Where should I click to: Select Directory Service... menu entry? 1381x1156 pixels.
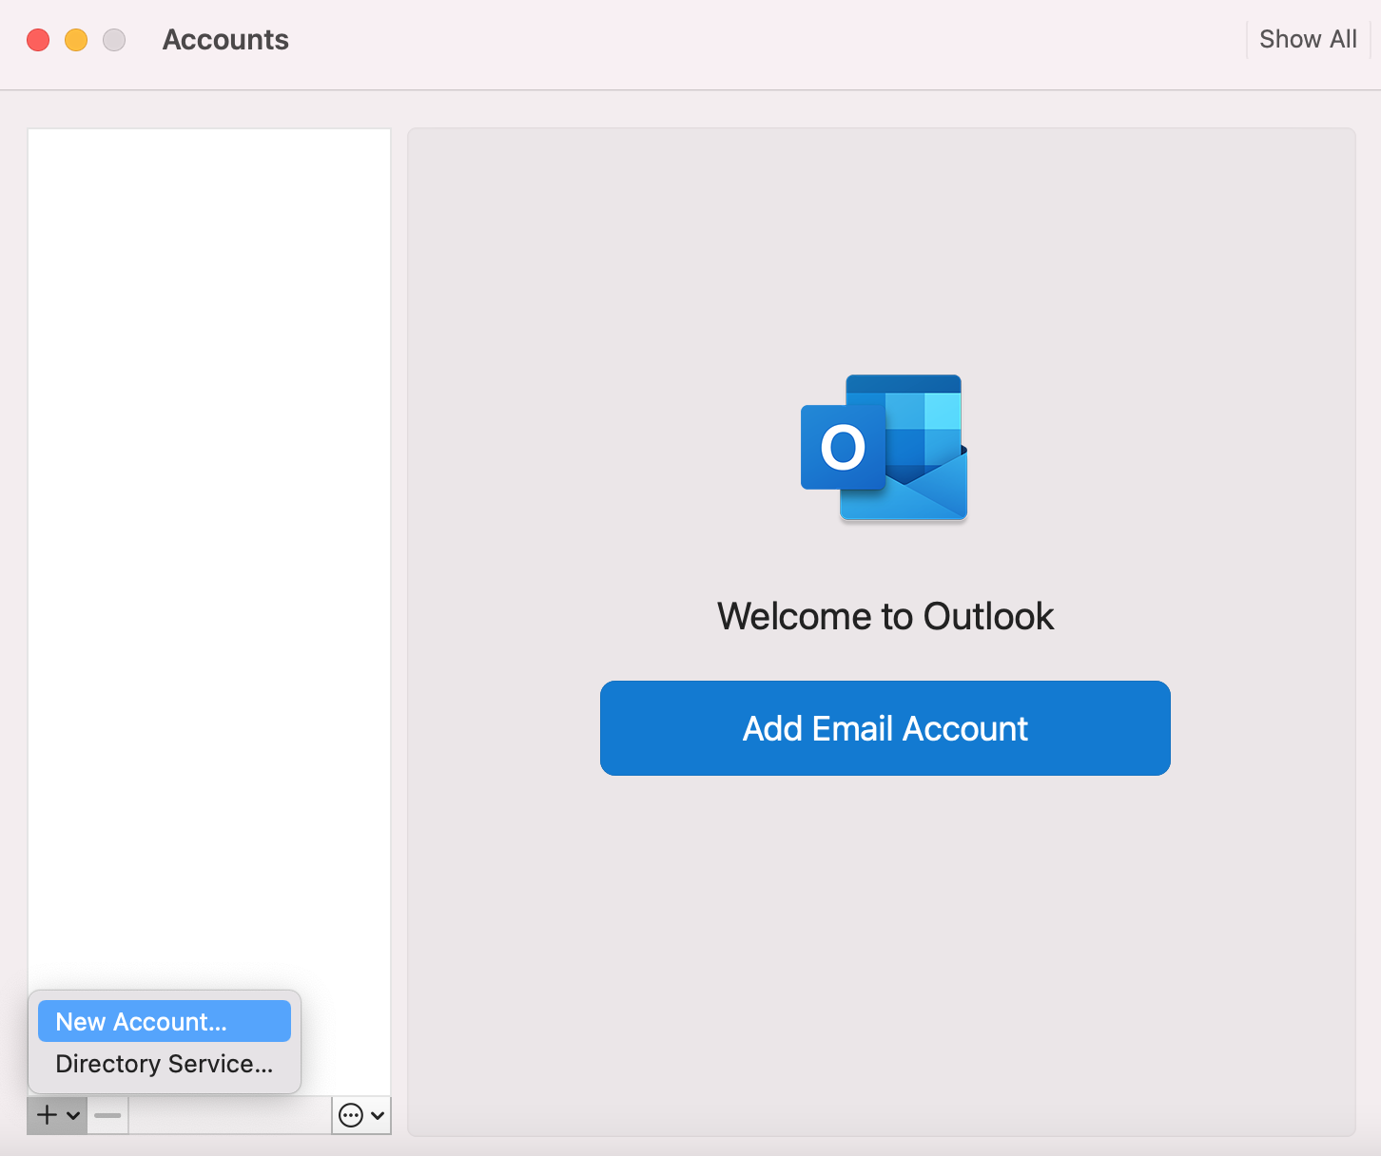tap(165, 1063)
